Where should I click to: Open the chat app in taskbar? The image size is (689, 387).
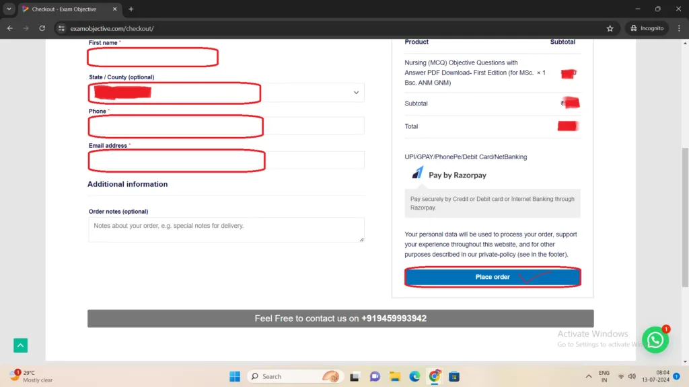click(x=375, y=376)
